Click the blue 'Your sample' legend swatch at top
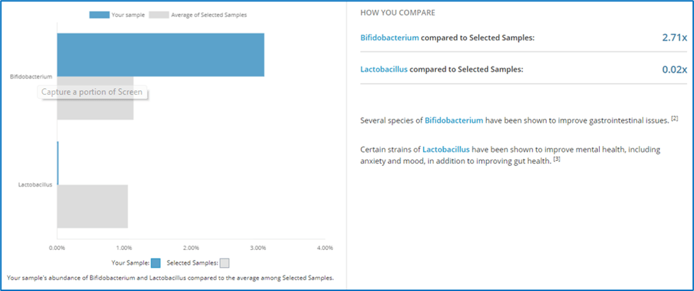694x291 pixels. click(99, 15)
